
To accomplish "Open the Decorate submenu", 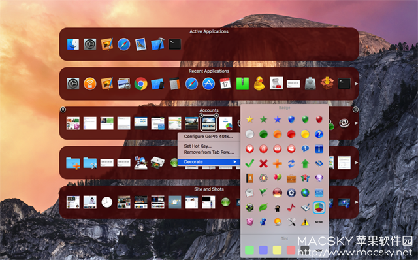I will coord(209,162).
